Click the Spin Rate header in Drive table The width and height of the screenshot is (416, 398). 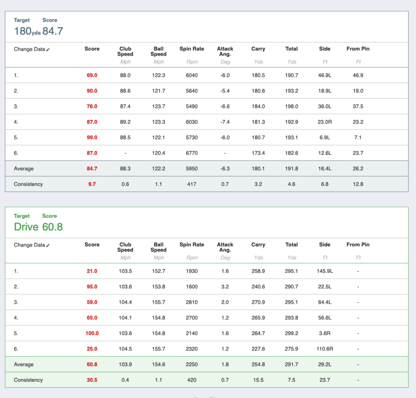[192, 244]
